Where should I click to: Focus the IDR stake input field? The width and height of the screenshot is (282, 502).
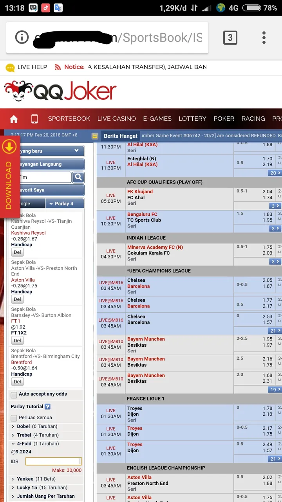(x=53, y=462)
